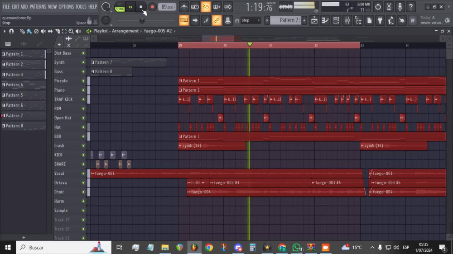Stop playback with the stop button
453x254 pixels.
141,7
